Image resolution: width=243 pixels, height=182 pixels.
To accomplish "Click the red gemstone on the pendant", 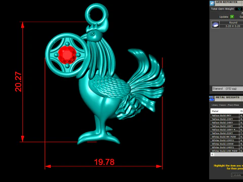I will (x=67, y=55).
